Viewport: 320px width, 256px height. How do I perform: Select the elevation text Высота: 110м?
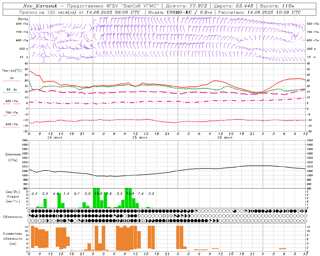click(x=277, y=6)
